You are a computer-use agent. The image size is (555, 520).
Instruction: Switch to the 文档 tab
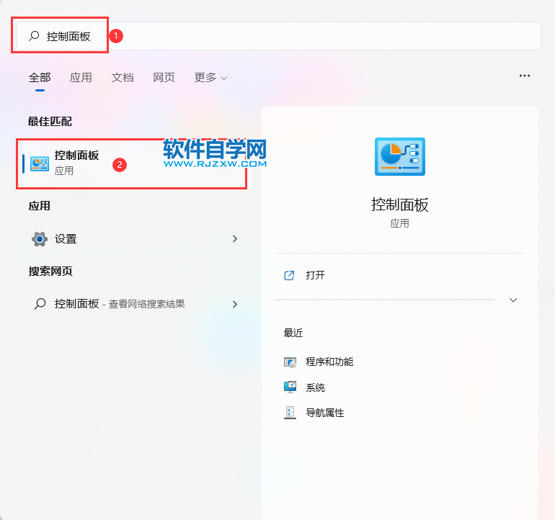[x=123, y=78]
